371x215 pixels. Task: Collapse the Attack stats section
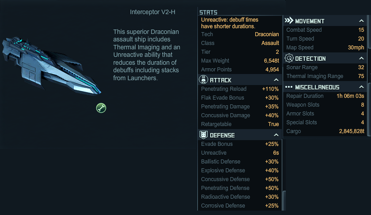point(276,80)
